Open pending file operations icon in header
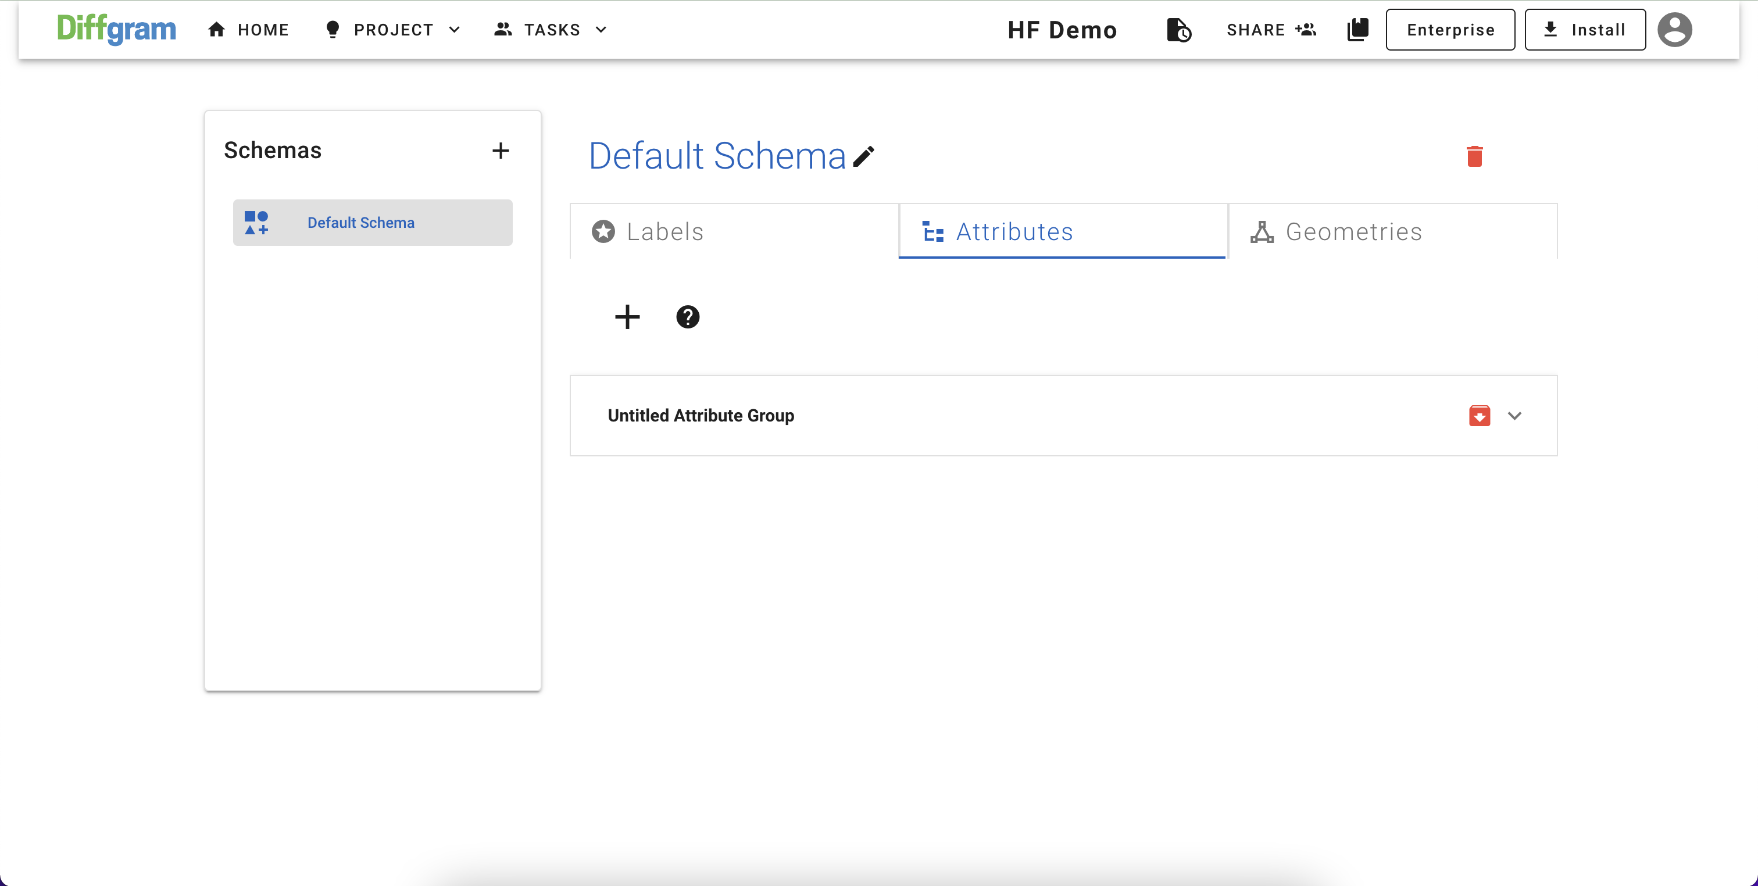 tap(1178, 30)
